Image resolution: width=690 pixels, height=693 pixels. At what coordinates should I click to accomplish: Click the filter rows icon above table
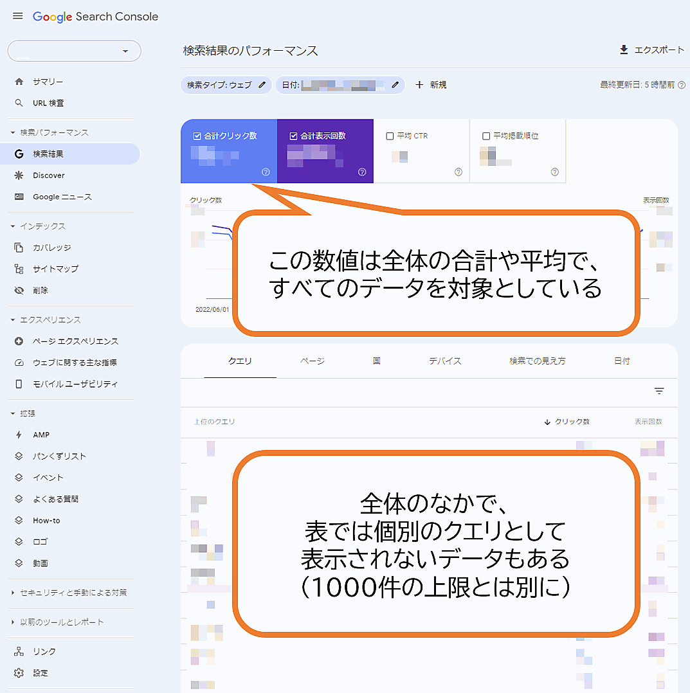tap(658, 391)
